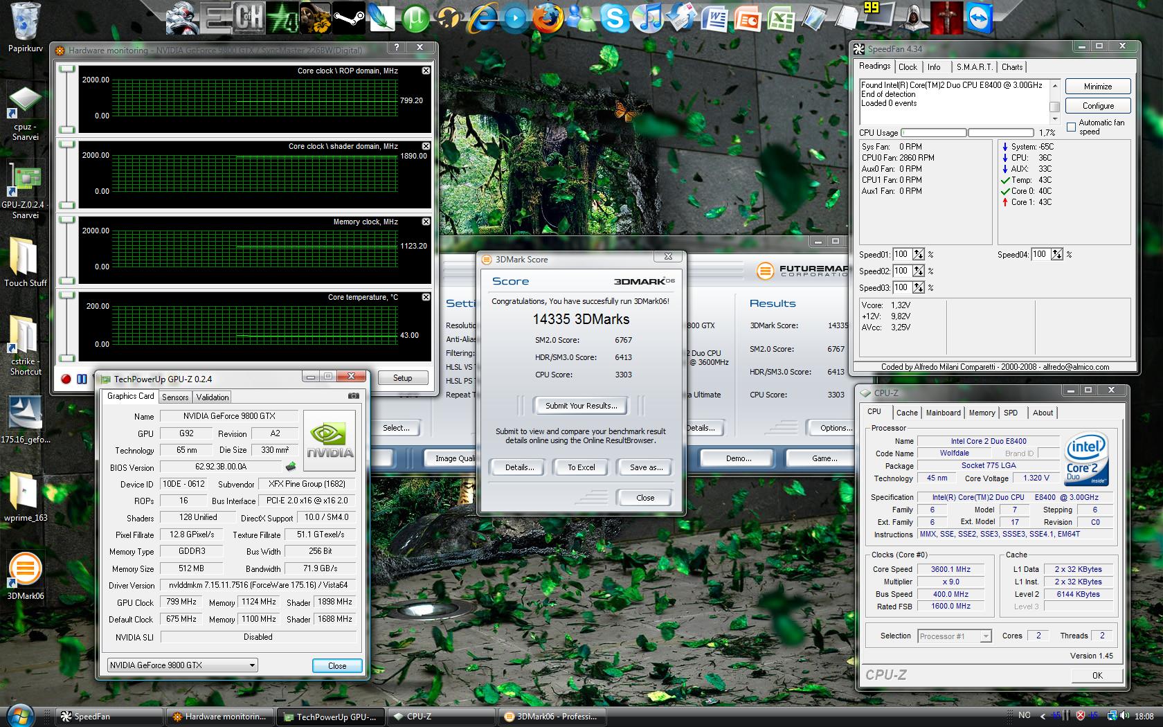Take GPU-Z screenshot with camera icon
This screenshot has width=1163, height=727.
353,396
